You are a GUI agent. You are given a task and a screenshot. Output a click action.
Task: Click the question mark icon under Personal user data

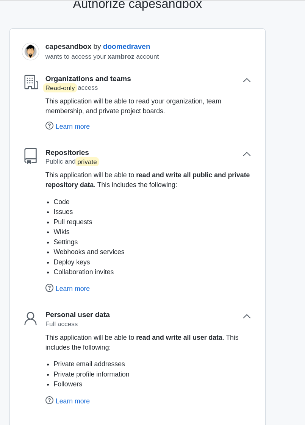pyautogui.click(x=49, y=400)
